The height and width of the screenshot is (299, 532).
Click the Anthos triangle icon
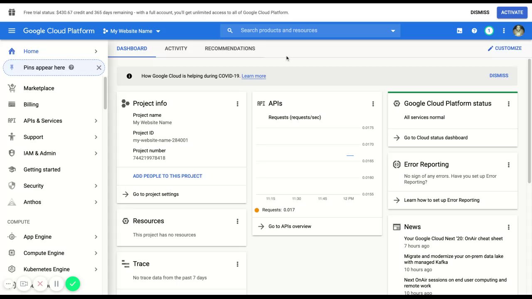12,202
